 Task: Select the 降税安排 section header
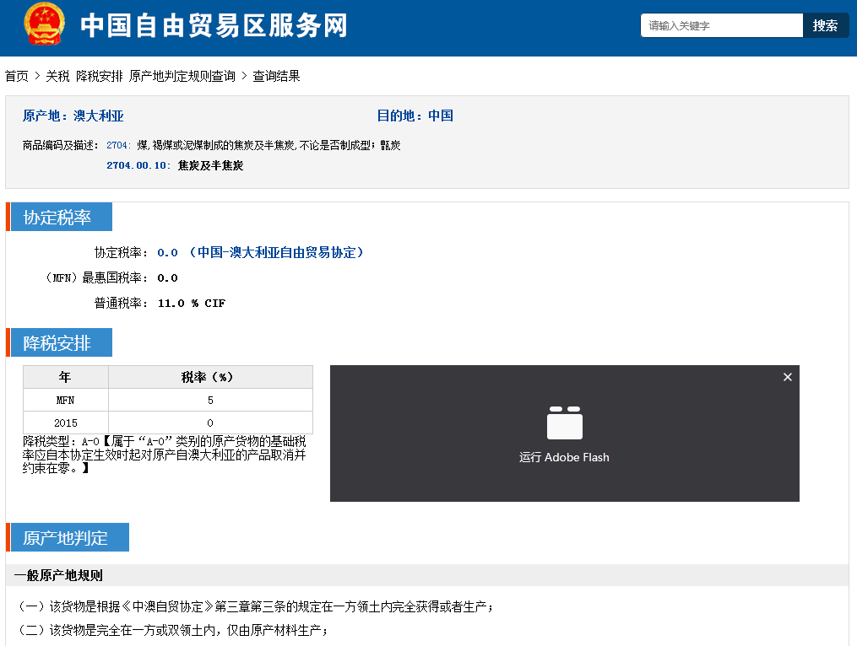pos(57,343)
